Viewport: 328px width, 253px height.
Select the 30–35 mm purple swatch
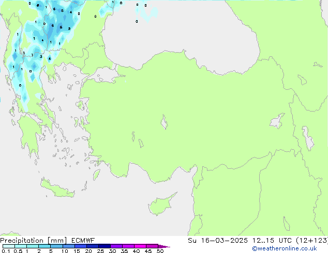click(116, 246)
